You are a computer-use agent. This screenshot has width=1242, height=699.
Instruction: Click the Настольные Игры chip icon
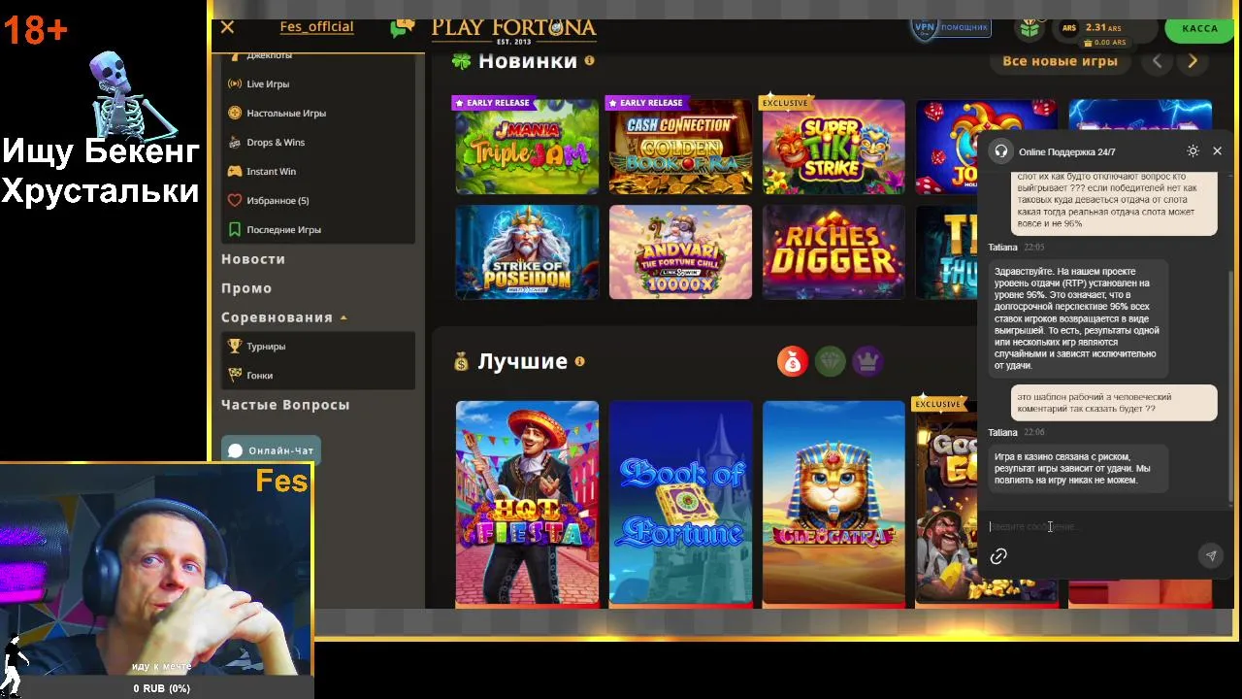[x=234, y=113]
